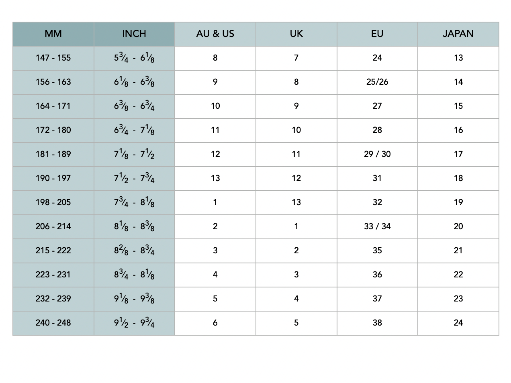511x383 pixels.
Task: Click the EU size 25/26 cell
Action: (377, 82)
